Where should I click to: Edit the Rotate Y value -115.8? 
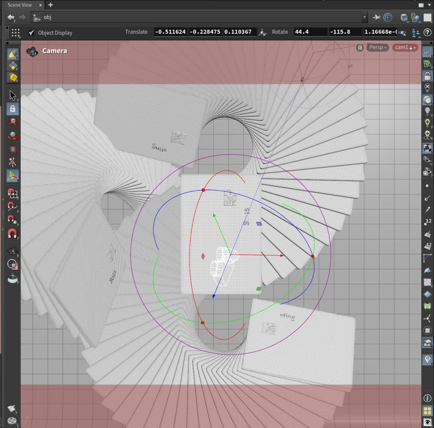point(345,32)
